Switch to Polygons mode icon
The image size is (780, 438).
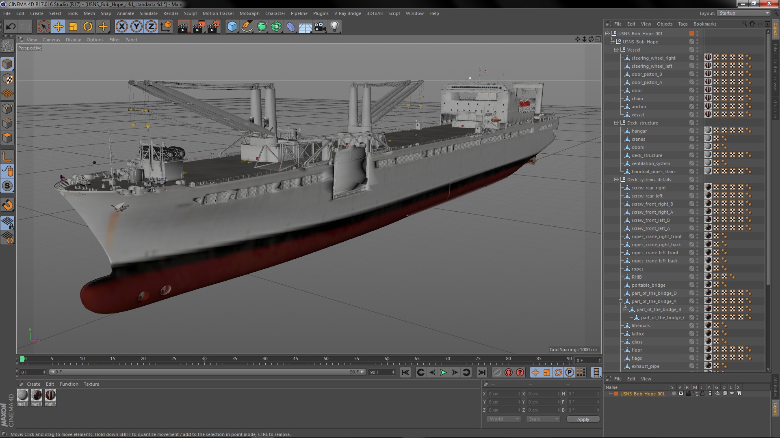pyautogui.click(x=7, y=138)
